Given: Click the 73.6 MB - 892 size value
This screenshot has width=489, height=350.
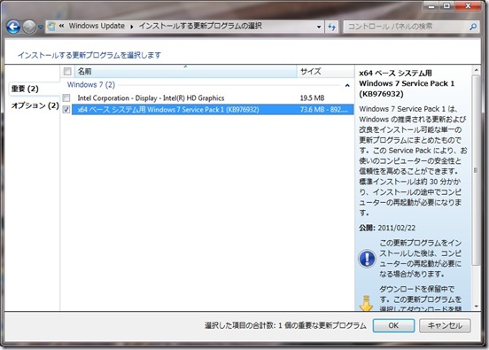Looking at the screenshot, I should (x=323, y=110).
